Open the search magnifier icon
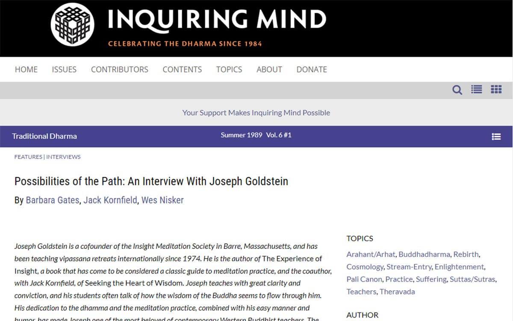The height and width of the screenshot is (321, 513). (x=457, y=90)
